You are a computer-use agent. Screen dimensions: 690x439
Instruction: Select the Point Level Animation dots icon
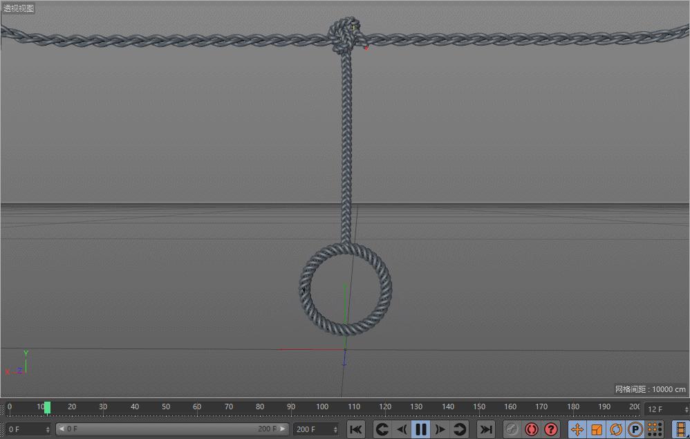point(652,429)
